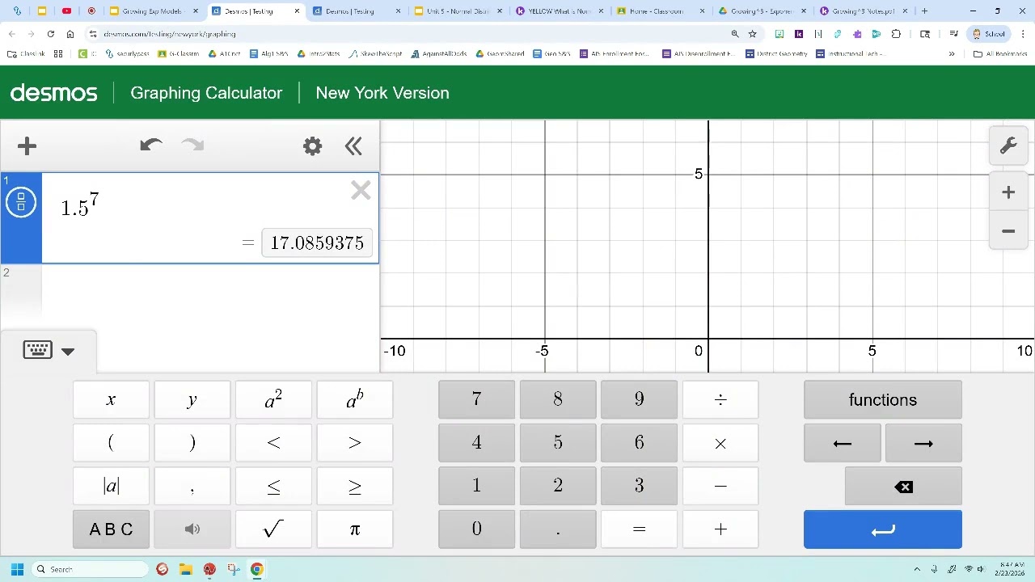Screen dimensions: 1035x582
Task: Open the Alg1 SWS bookmark
Action: [268, 54]
